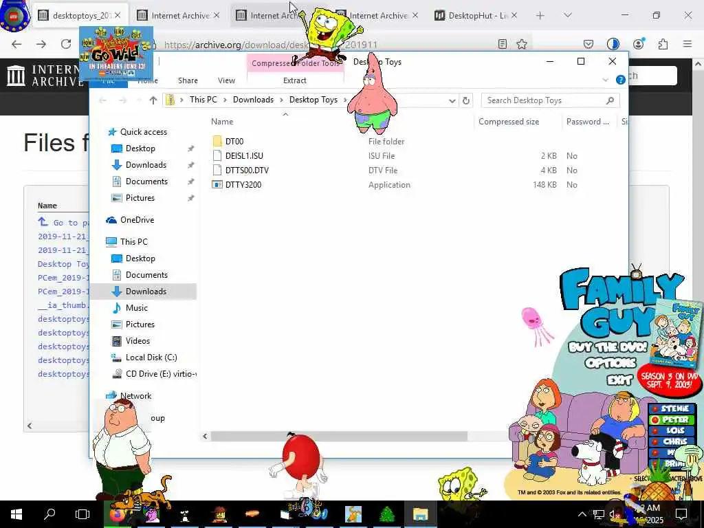Screen dimensions: 704x528
Task: Toggle Firefox reader view icon
Action: click(503, 44)
